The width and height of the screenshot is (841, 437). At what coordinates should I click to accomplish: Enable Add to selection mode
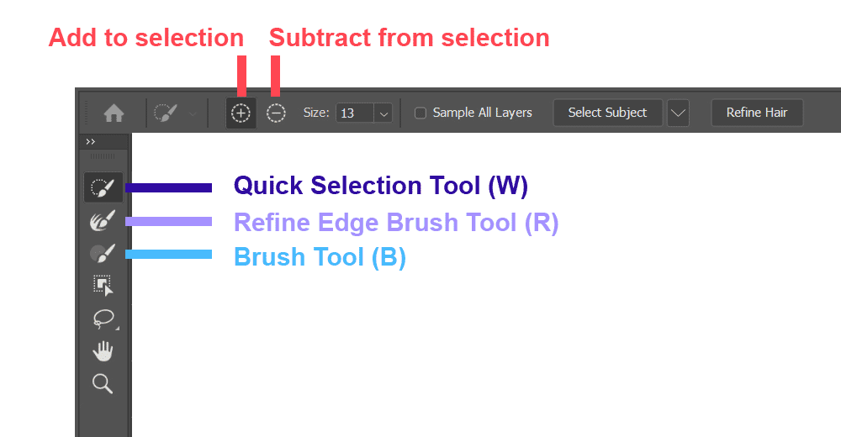tap(241, 113)
